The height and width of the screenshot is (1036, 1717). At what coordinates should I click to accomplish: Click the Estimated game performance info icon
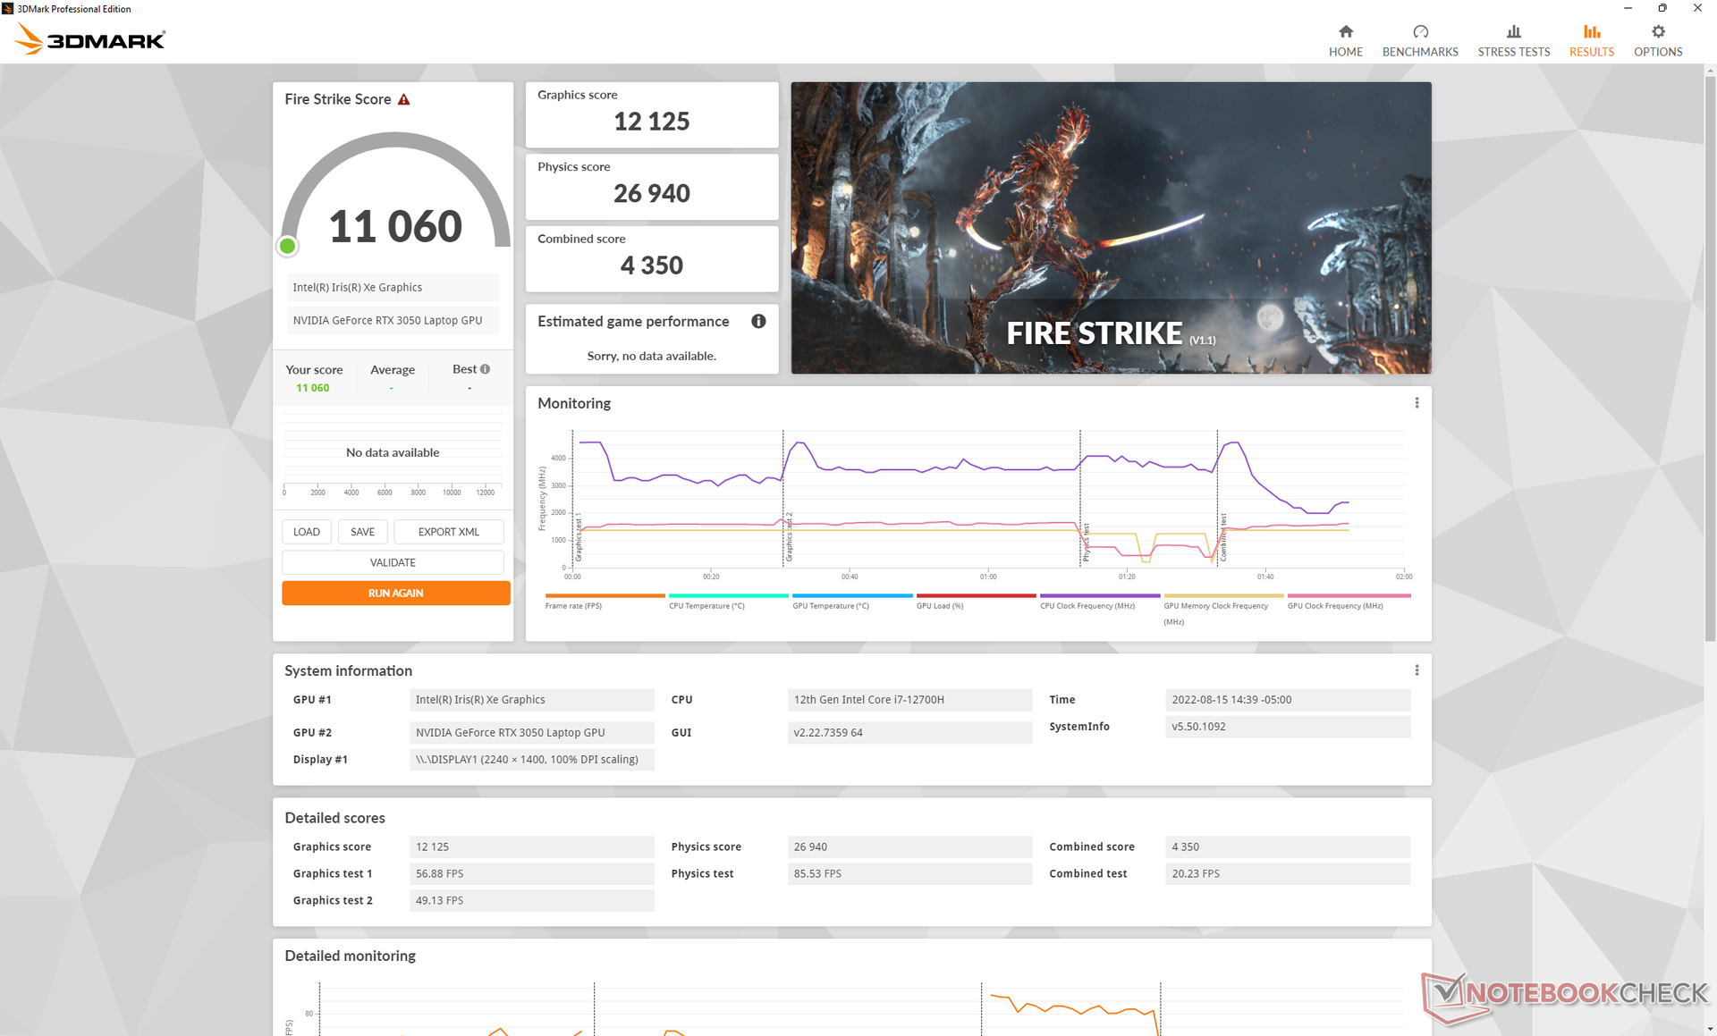click(x=758, y=321)
